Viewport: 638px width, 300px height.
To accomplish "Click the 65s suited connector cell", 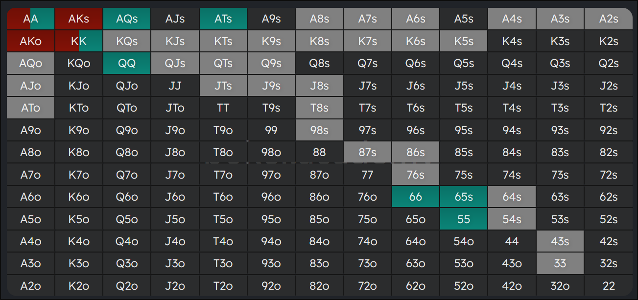I will pos(464,197).
